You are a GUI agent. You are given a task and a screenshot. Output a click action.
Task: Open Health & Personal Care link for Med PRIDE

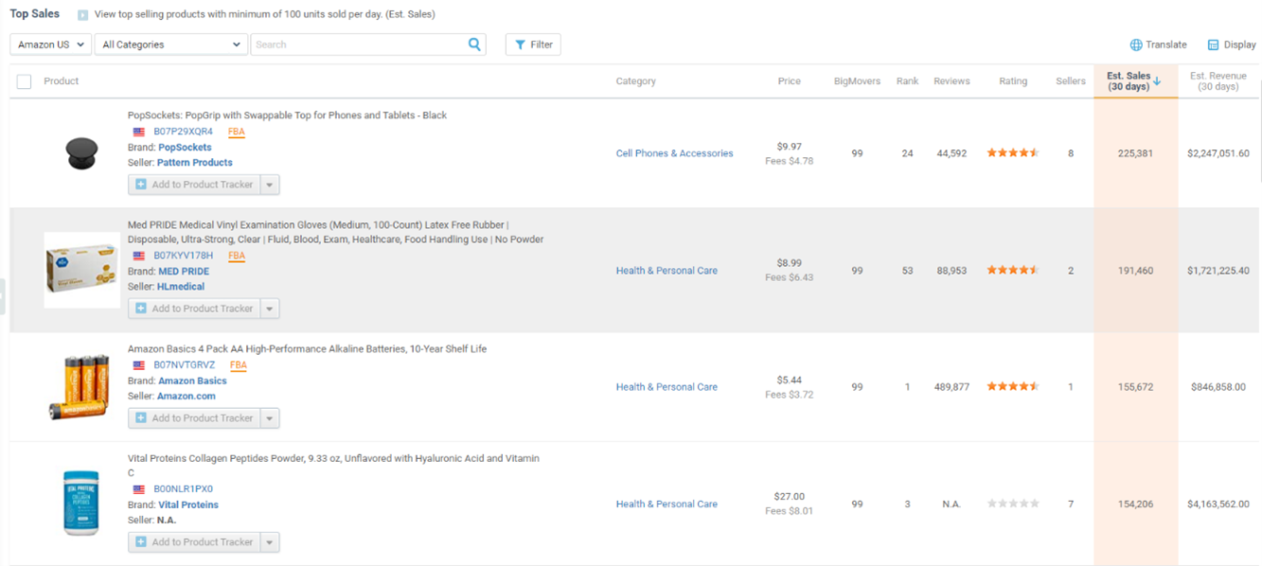(x=667, y=271)
